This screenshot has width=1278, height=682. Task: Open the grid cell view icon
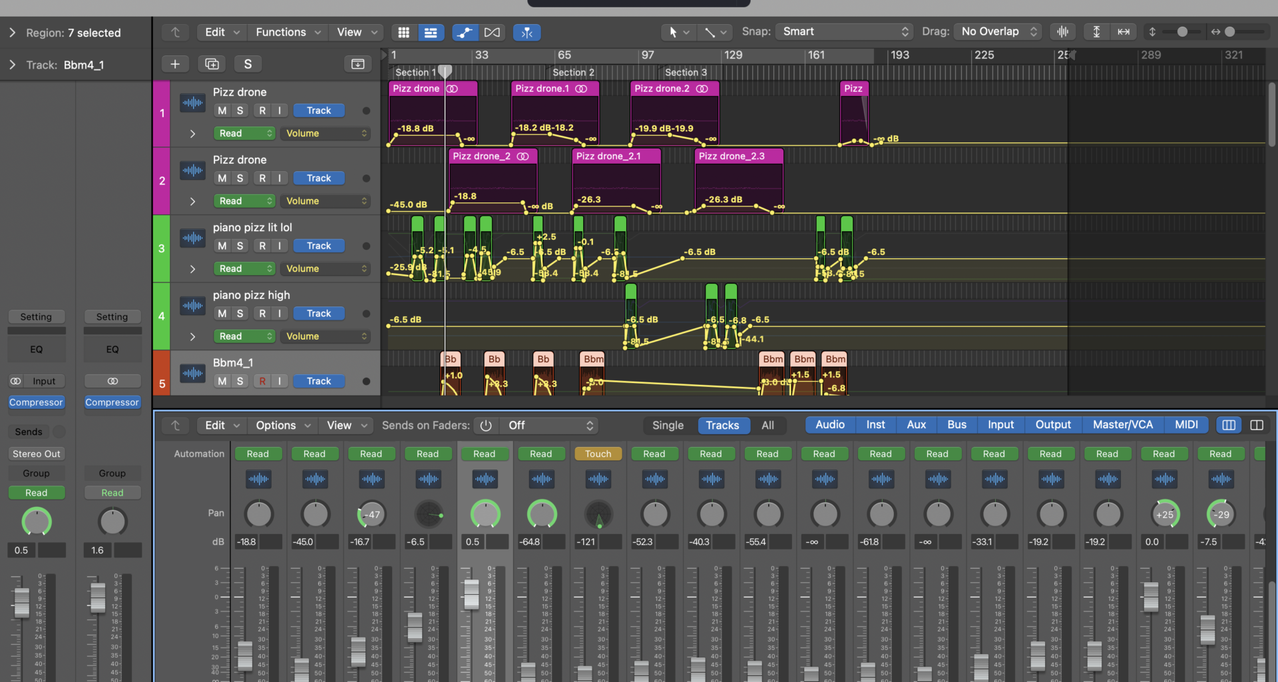pyautogui.click(x=403, y=32)
